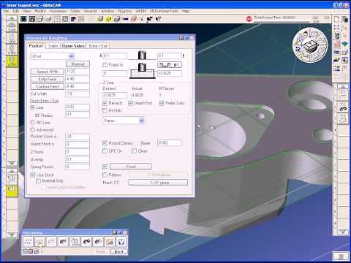Click the clearance diagram button in the dialog

[x=170, y=65]
